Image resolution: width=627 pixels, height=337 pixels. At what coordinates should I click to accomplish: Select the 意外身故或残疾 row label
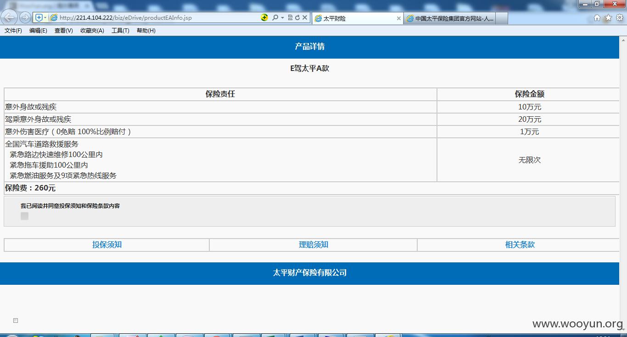click(x=31, y=107)
